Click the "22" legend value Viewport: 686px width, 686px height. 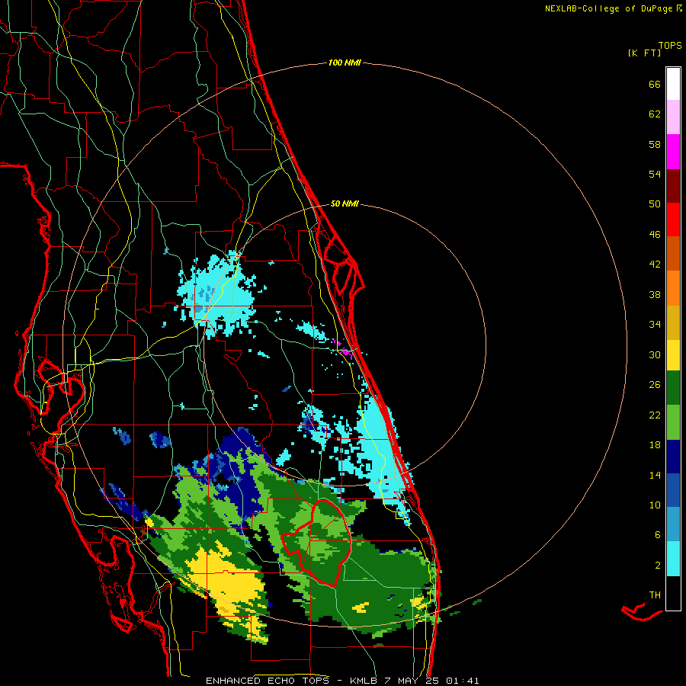point(655,415)
